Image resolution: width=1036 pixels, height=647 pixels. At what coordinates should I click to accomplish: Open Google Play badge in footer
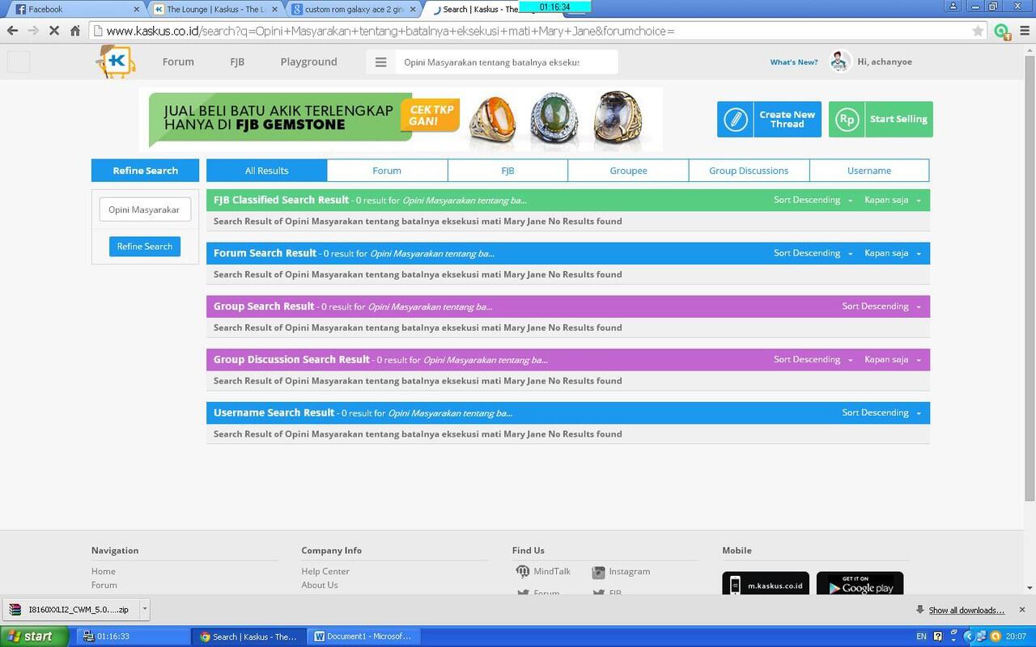tap(860, 583)
